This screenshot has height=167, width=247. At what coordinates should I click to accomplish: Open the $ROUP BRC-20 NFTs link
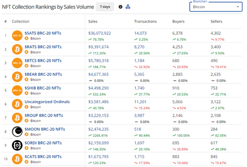click(x=43, y=115)
